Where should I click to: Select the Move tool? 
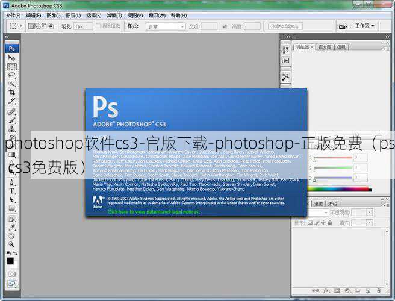point(11,58)
